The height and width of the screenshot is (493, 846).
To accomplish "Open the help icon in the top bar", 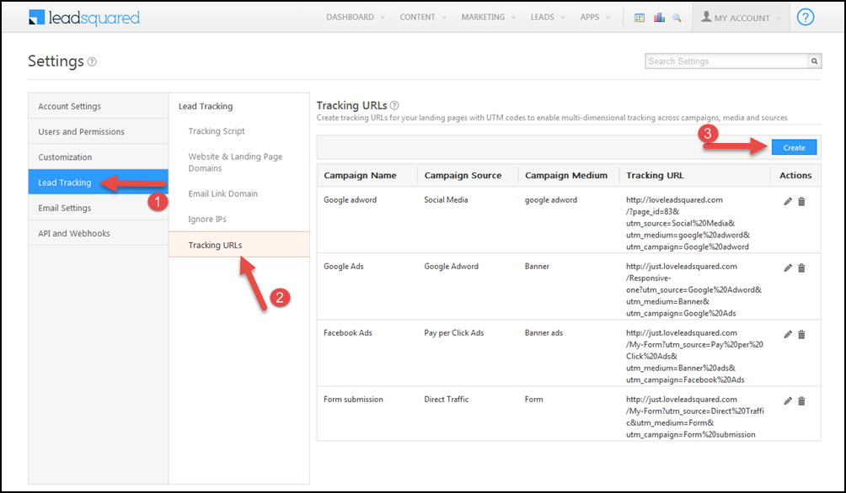I will pyautogui.click(x=805, y=17).
